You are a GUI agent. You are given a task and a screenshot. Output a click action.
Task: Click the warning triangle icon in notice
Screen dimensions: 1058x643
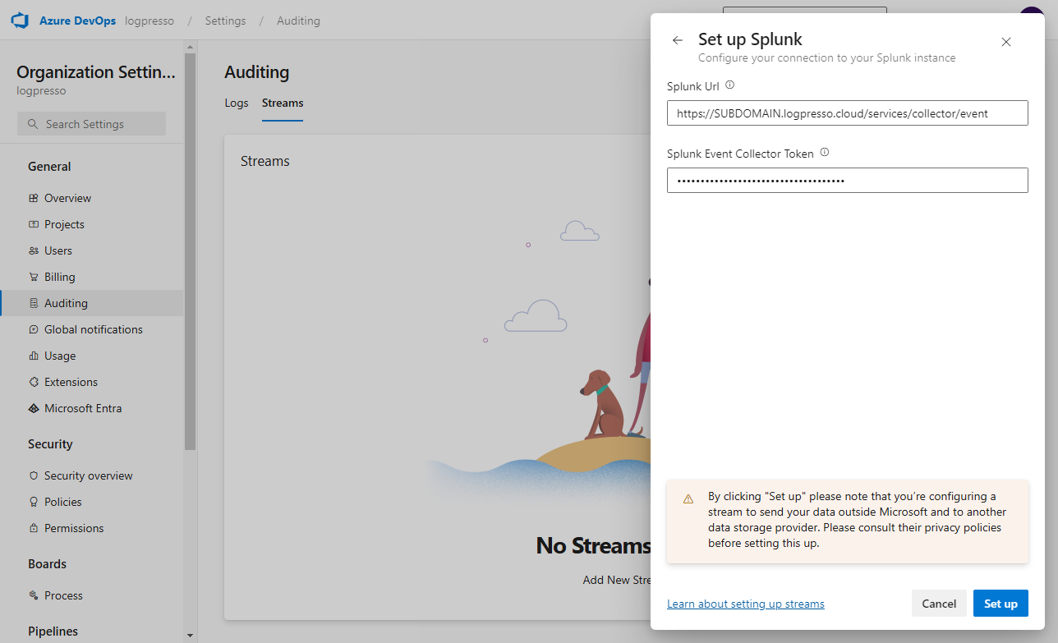tap(688, 498)
